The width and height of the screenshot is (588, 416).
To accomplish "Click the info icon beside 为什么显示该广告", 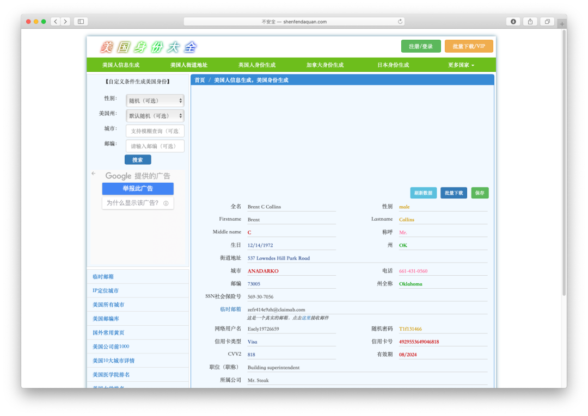I will pos(166,203).
